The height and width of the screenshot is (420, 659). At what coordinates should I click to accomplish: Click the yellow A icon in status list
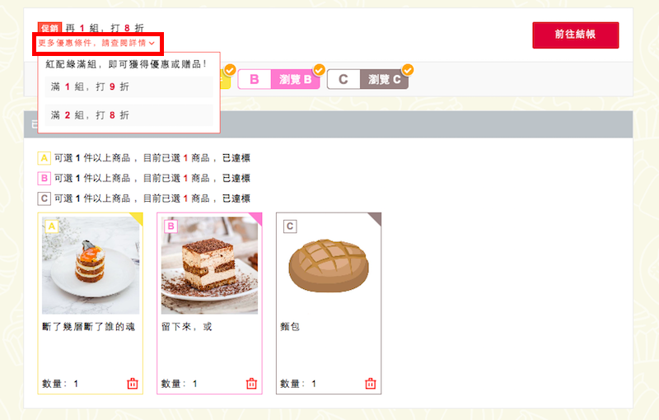click(x=44, y=158)
